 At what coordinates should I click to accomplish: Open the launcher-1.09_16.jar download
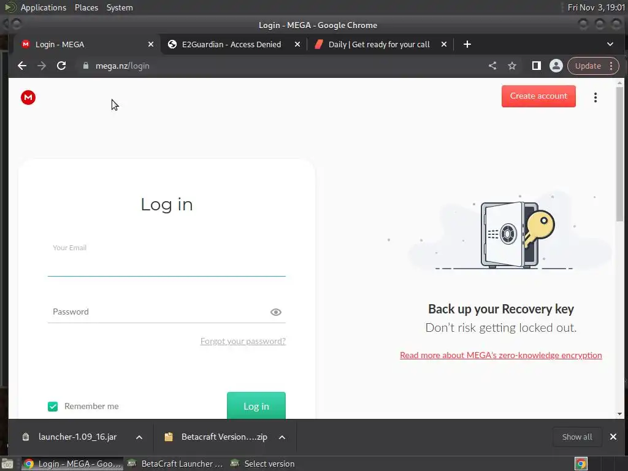pyautogui.click(x=77, y=437)
